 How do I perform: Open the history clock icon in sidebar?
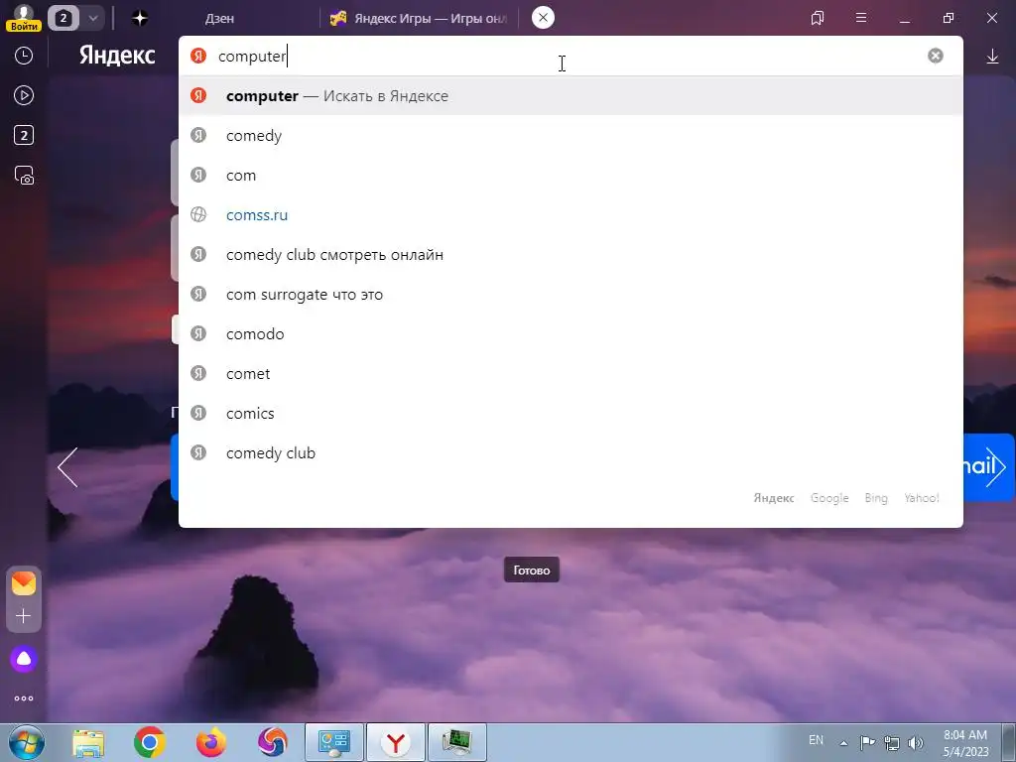tap(24, 56)
